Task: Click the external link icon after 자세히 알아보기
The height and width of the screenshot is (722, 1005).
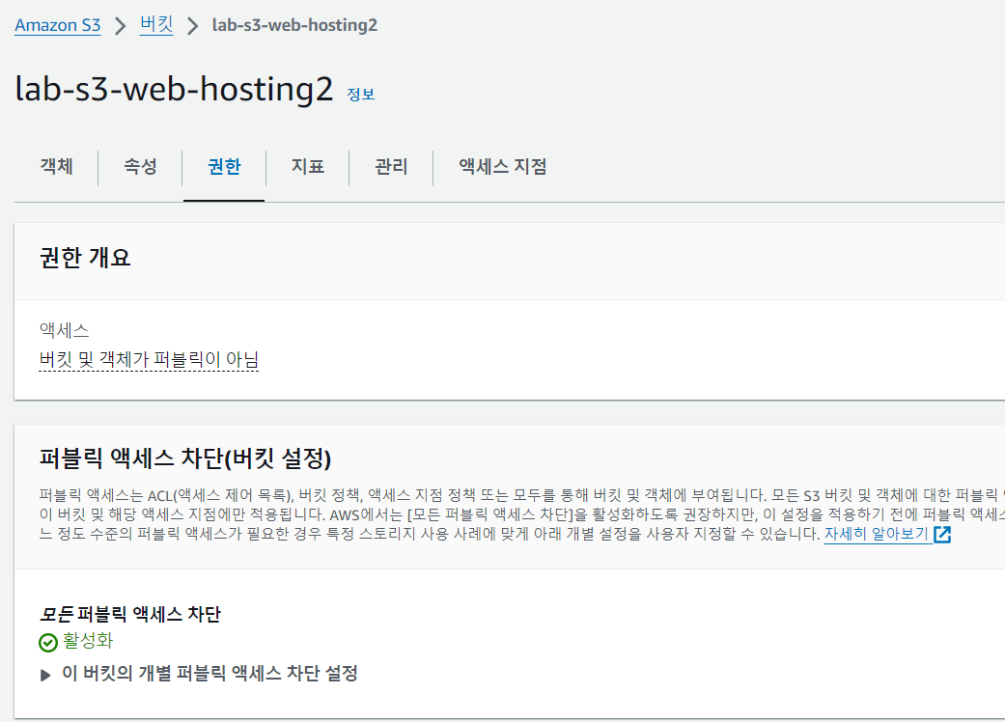Action: (x=942, y=535)
